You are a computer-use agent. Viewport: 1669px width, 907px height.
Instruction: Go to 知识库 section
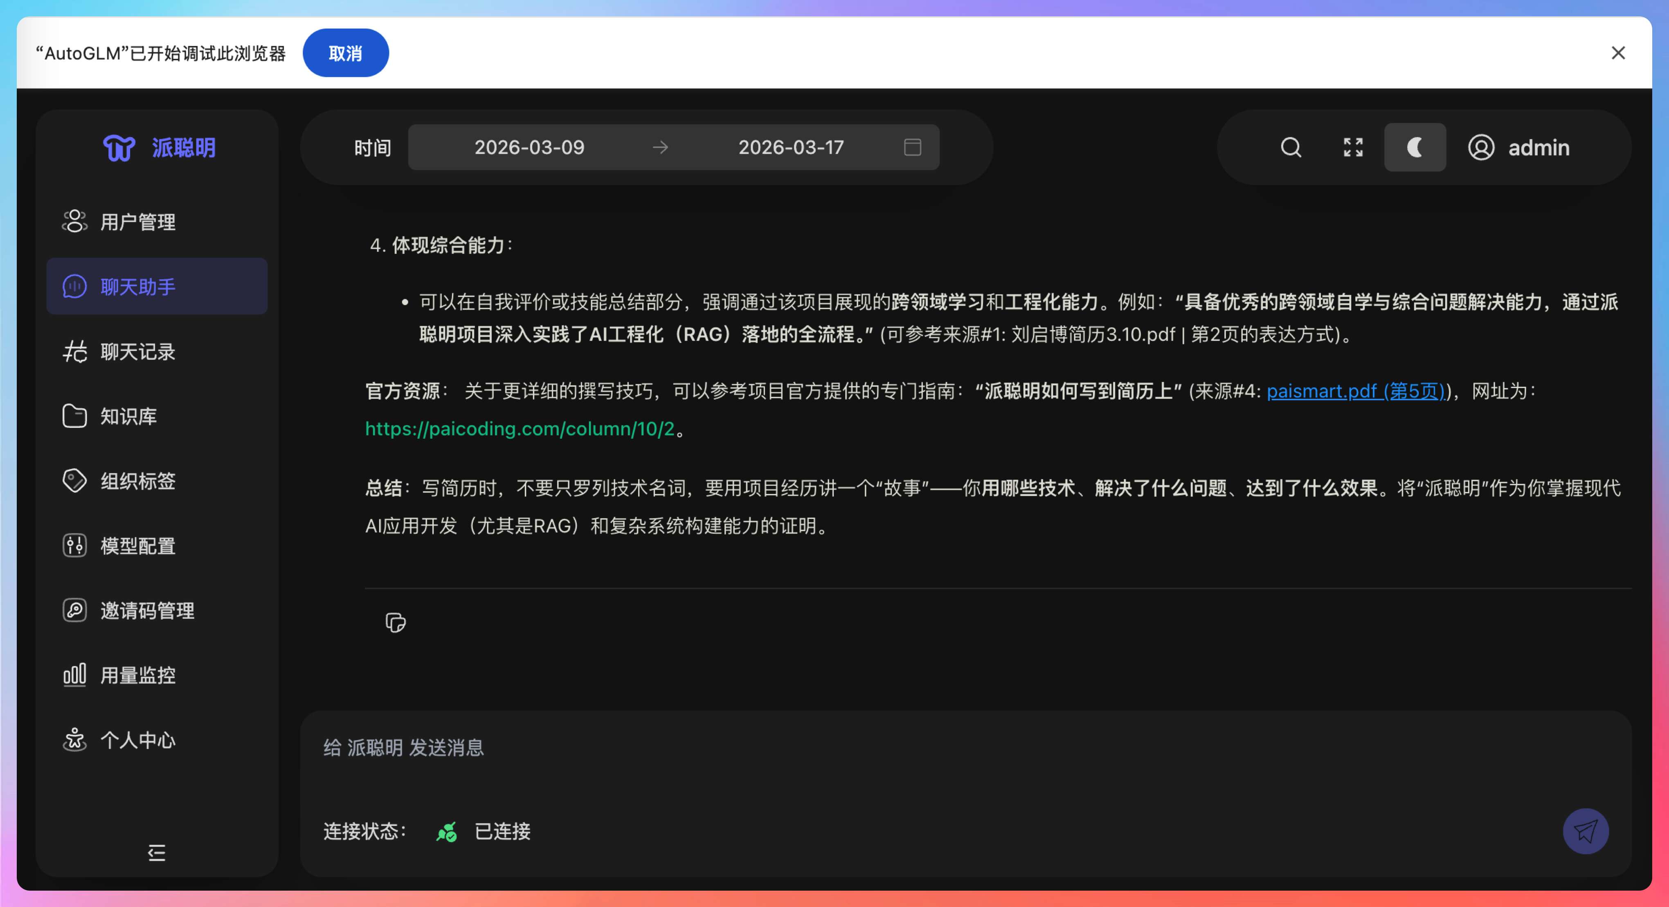pyautogui.click(x=128, y=417)
